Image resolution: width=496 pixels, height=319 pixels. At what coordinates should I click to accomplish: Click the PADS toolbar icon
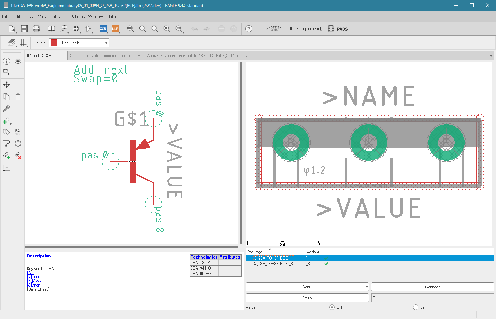pos(338,29)
